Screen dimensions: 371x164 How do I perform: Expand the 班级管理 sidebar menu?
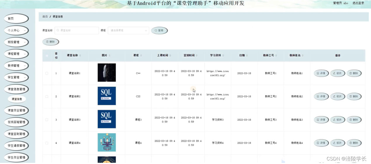coord(16,42)
